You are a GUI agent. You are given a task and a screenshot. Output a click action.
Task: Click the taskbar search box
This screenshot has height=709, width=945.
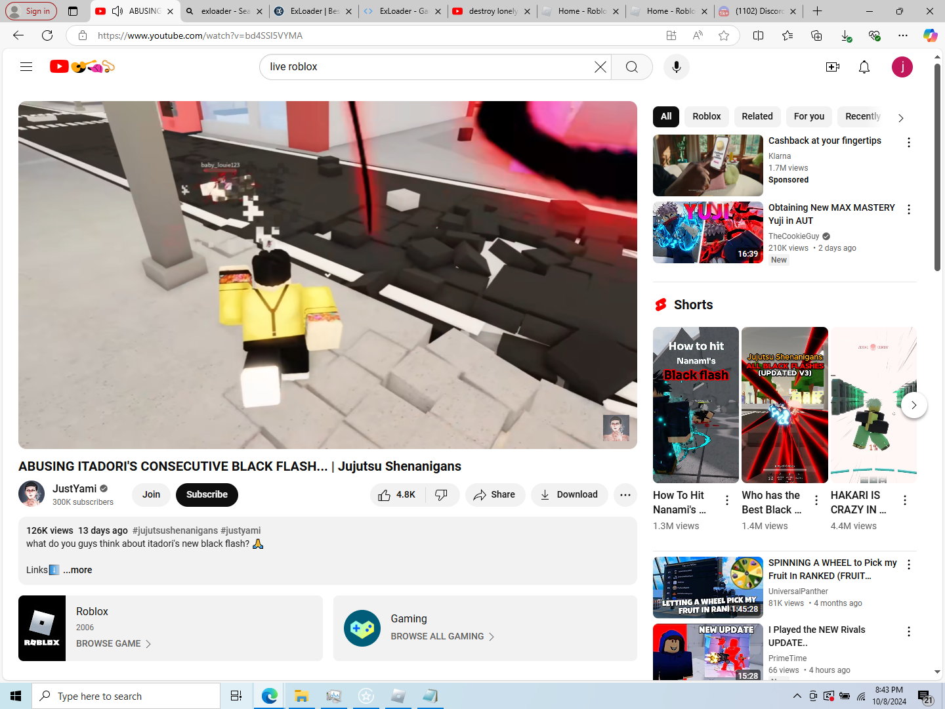click(x=126, y=696)
